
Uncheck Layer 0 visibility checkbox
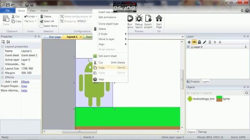188,47
